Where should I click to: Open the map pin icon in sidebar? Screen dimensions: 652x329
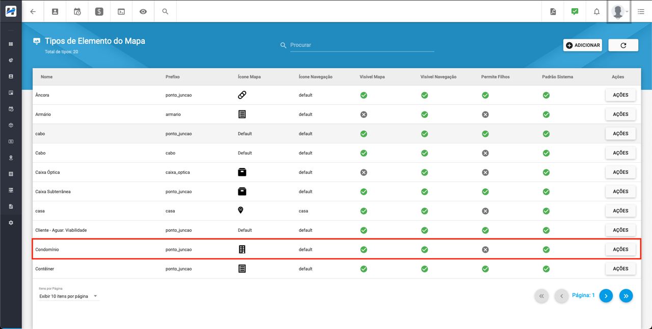click(11, 158)
